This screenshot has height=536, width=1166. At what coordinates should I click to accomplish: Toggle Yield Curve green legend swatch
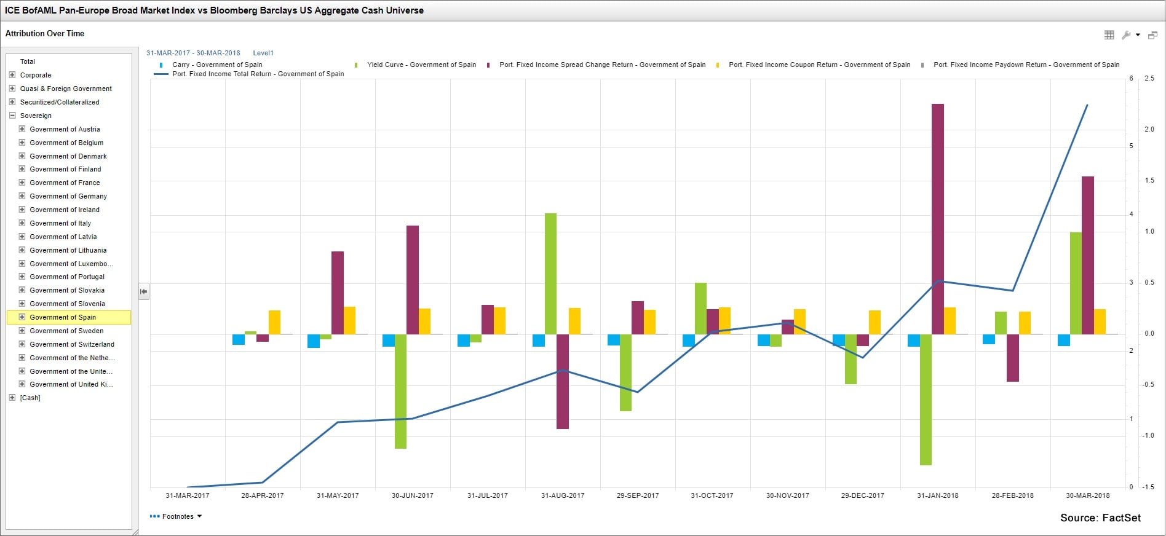pyautogui.click(x=356, y=65)
